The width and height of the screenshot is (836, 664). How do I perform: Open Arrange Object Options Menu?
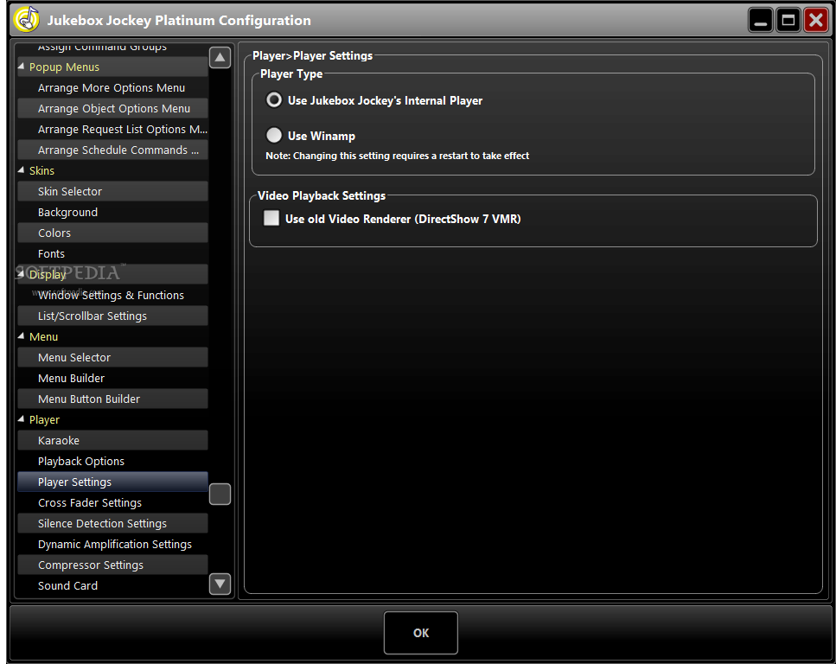(112, 108)
